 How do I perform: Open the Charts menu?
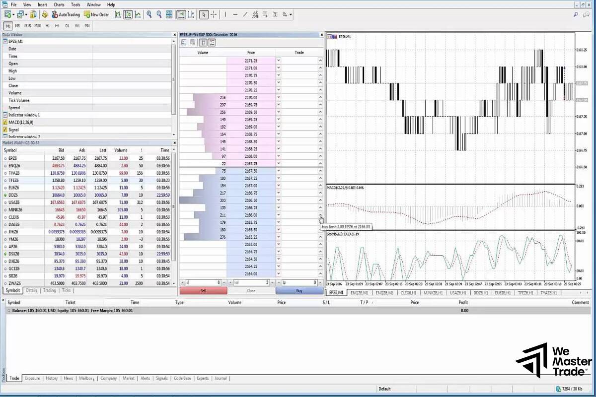(x=59, y=4)
